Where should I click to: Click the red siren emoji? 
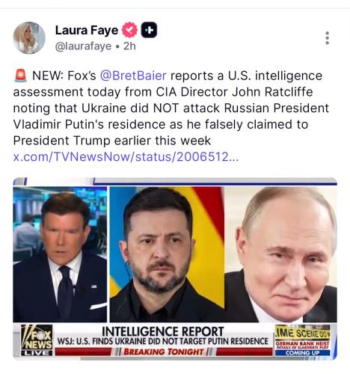tap(20, 76)
